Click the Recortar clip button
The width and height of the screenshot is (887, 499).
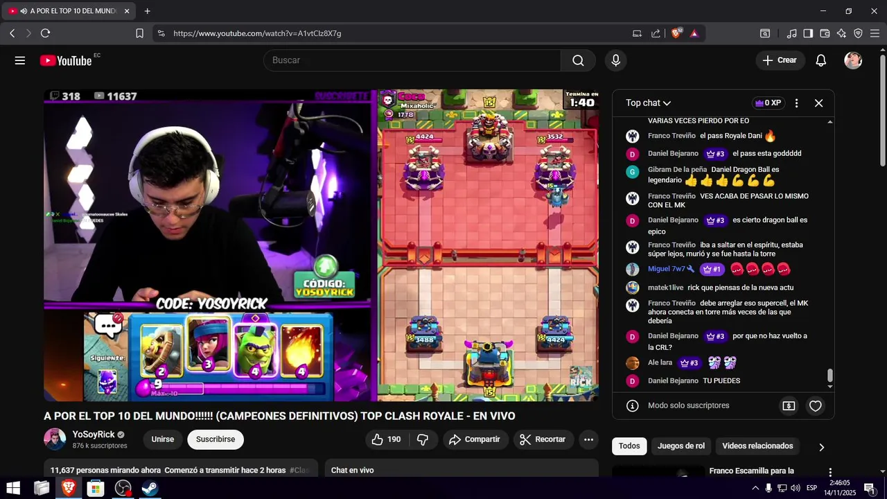pos(543,439)
